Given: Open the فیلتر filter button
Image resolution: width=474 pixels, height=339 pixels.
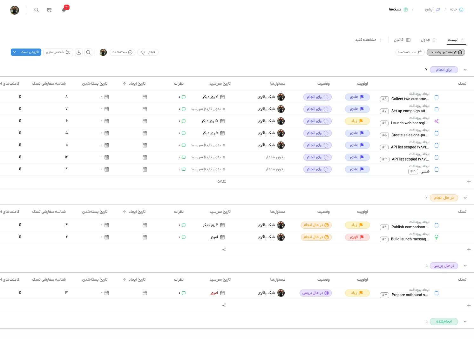Looking at the screenshot, I should tap(148, 52).
